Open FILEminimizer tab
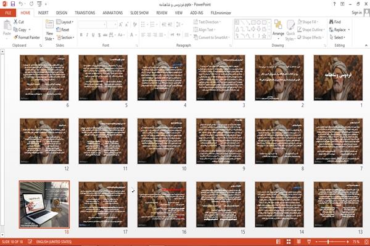The height and width of the screenshot is (246, 370). coord(221,13)
